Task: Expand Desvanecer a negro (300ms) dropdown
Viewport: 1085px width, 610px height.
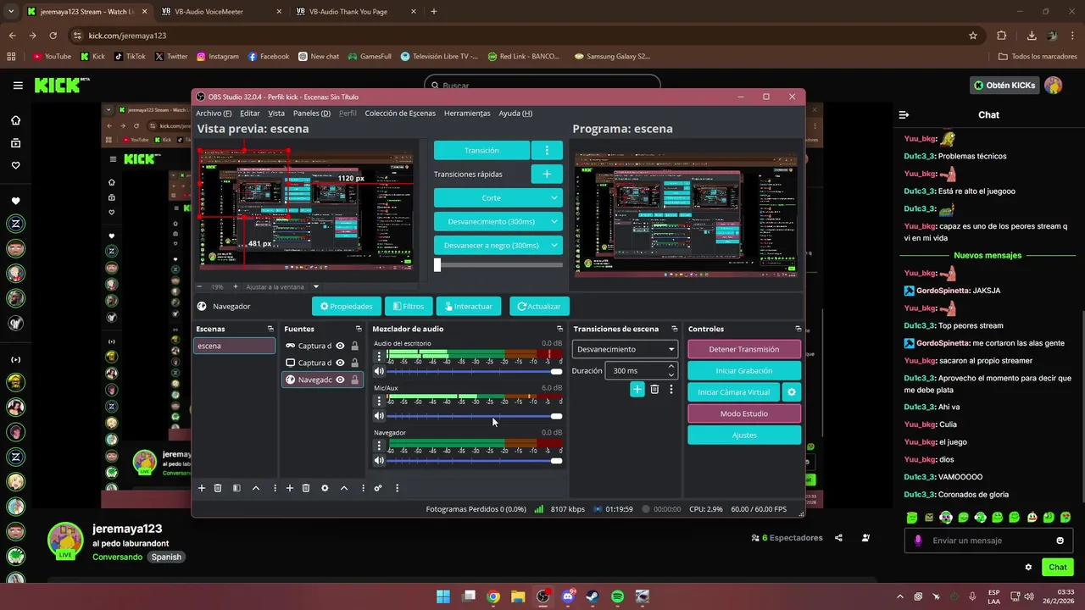Action: [498, 245]
